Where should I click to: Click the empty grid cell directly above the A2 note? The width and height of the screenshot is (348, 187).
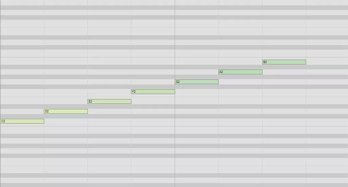[240, 67]
